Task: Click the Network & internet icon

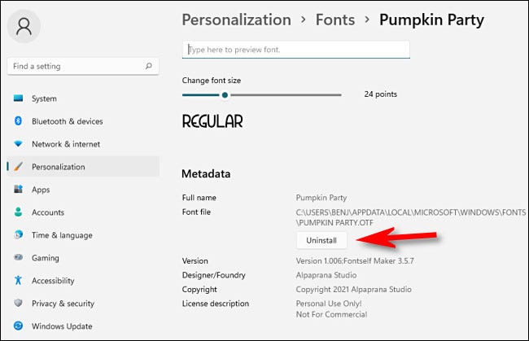Action: (18, 144)
